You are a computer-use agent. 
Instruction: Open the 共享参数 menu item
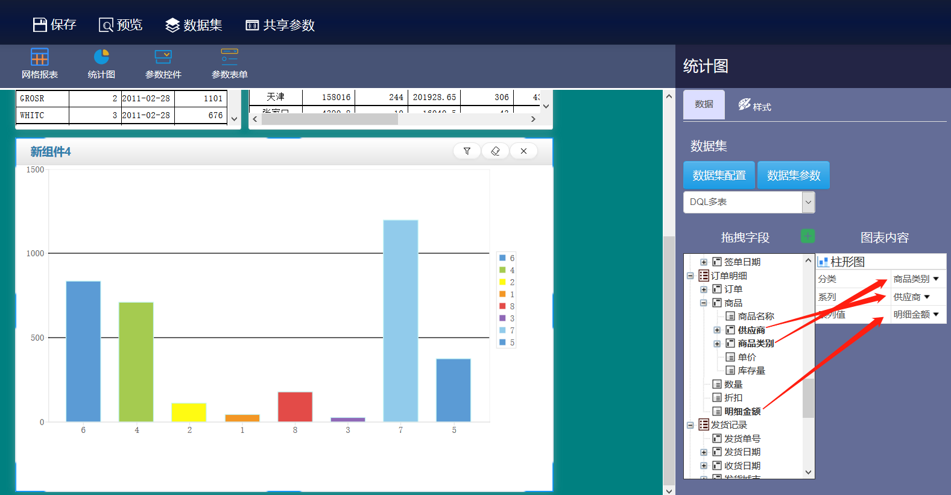coord(280,25)
